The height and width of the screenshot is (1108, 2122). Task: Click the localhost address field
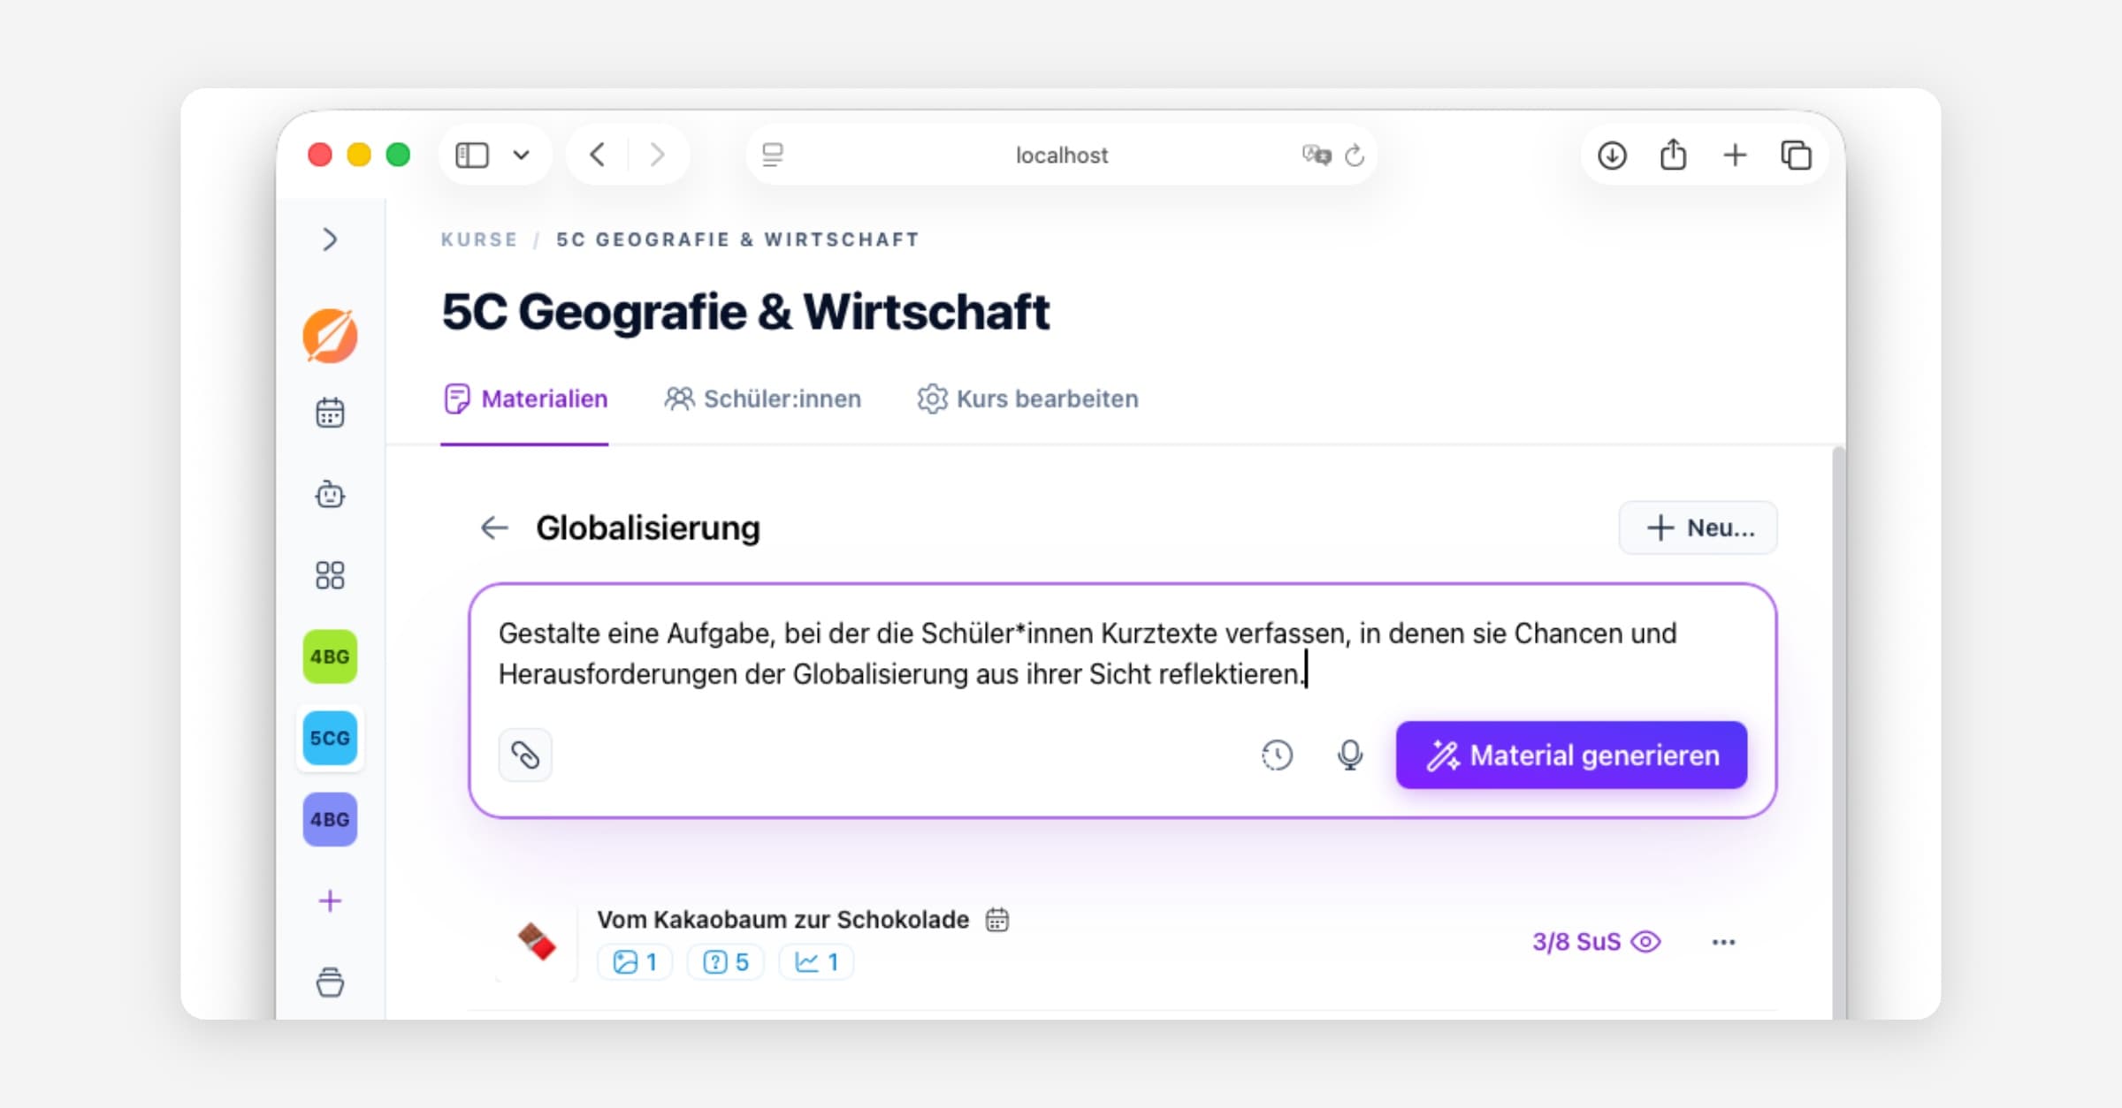[x=1061, y=156]
